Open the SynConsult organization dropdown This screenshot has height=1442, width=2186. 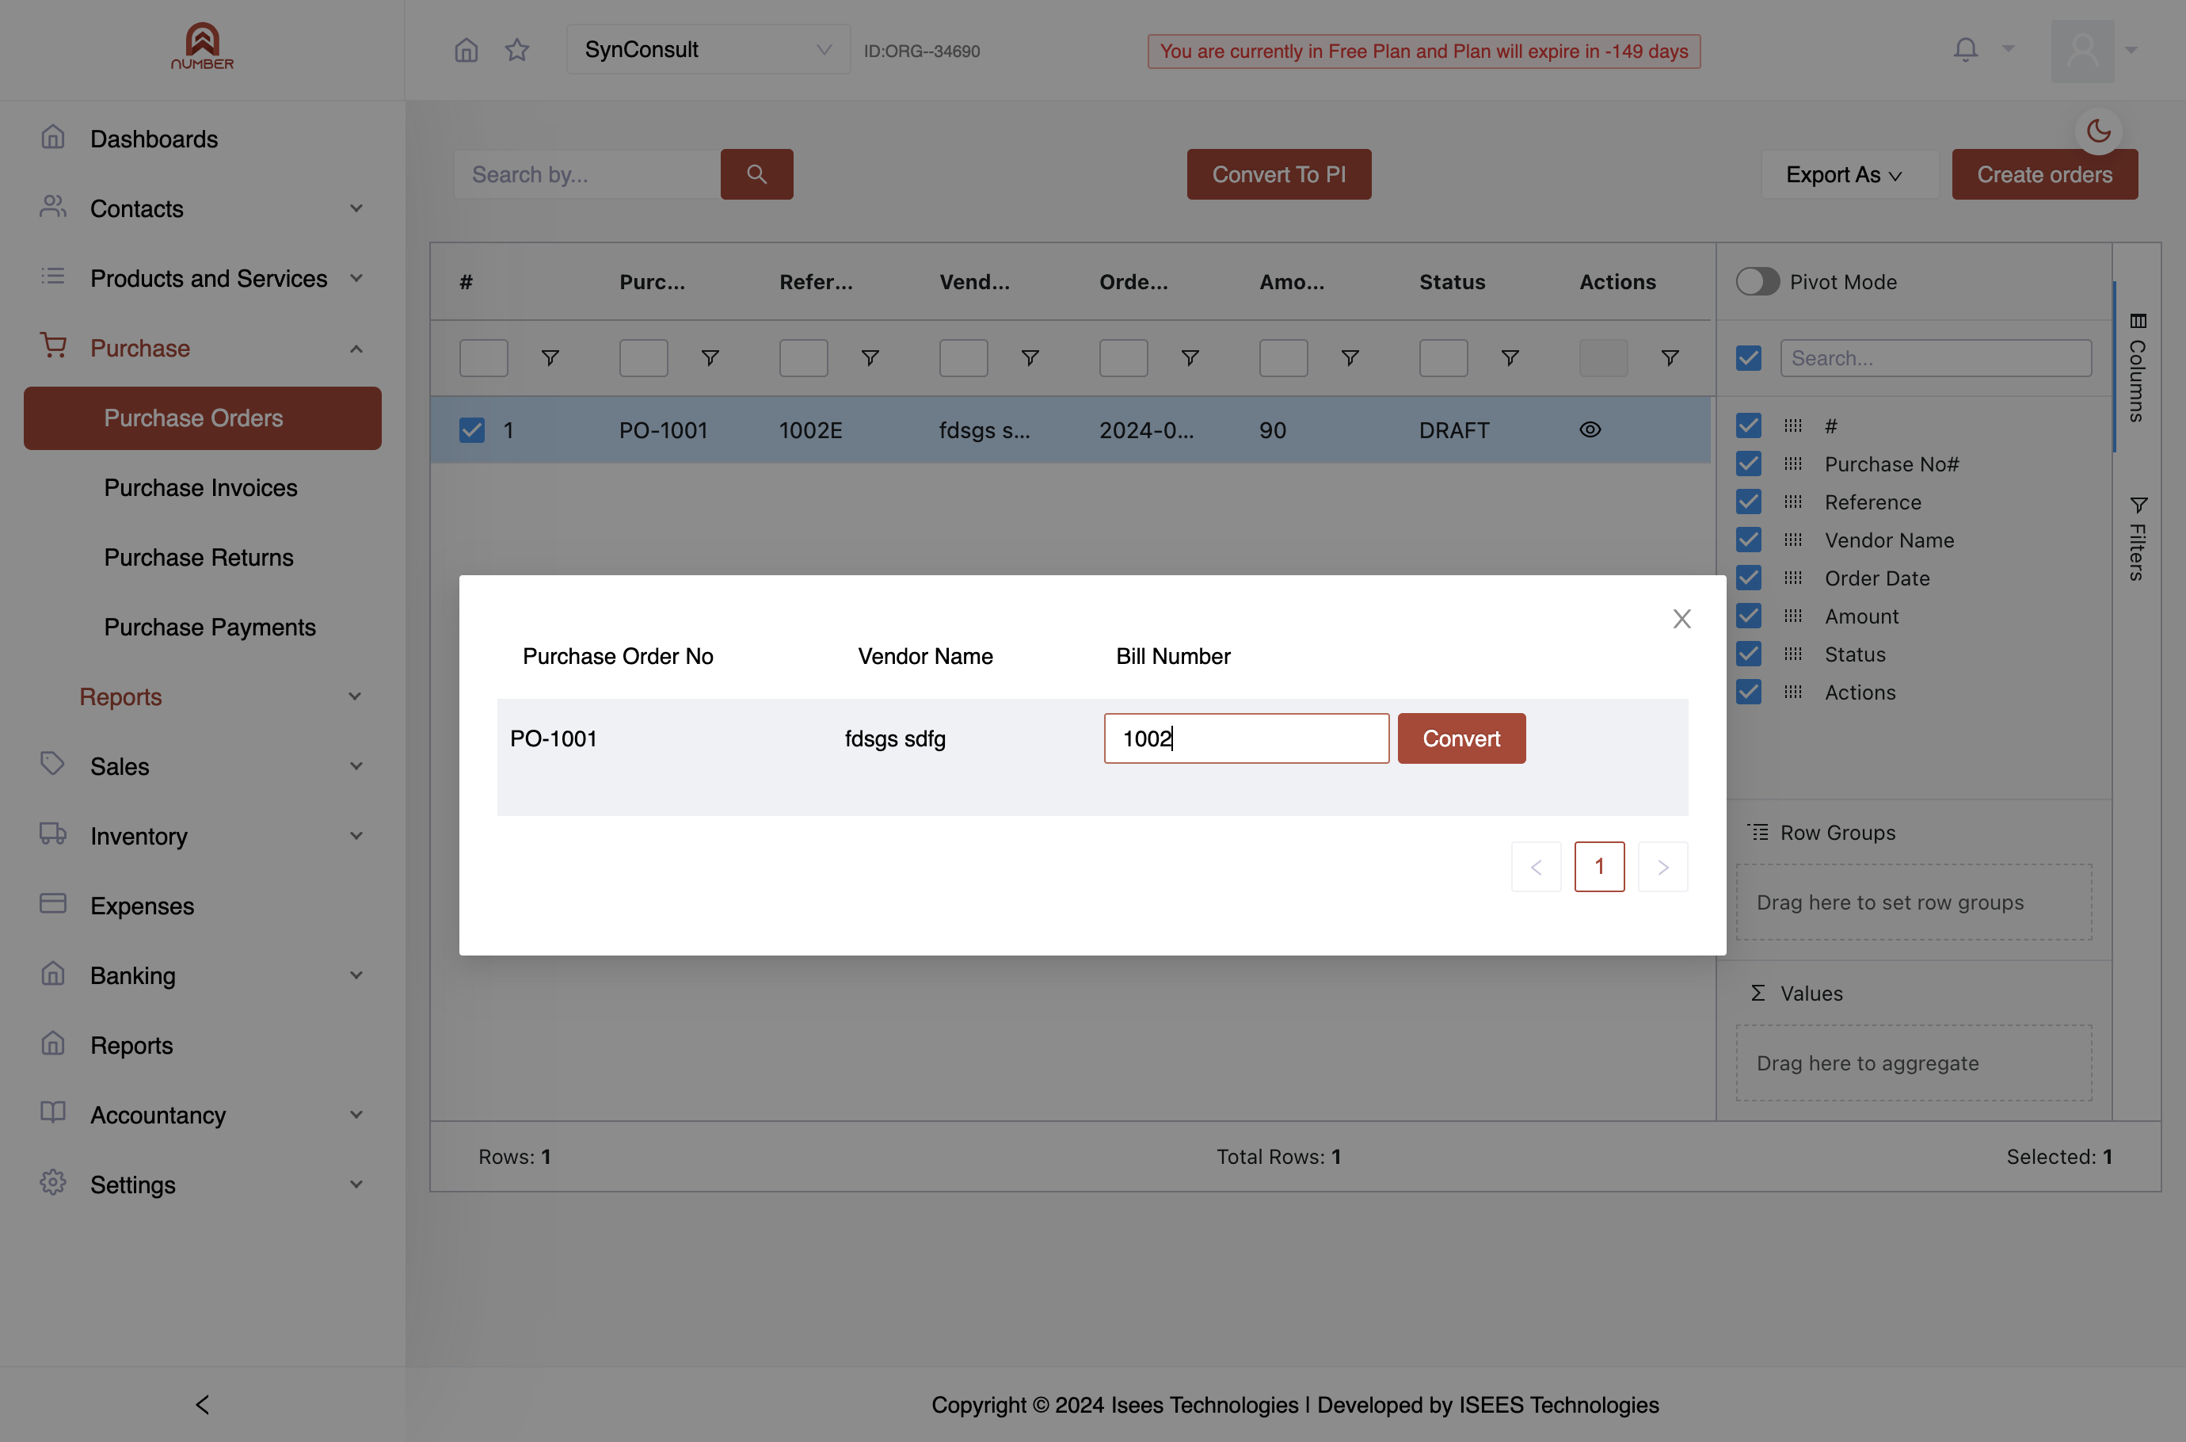(708, 50)
